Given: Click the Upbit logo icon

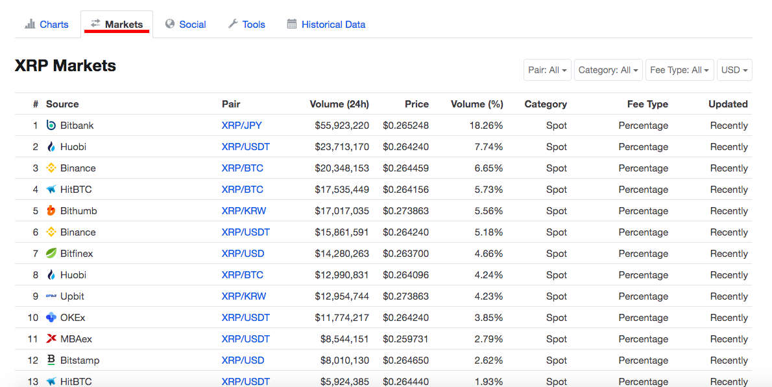Looking at the screenshot, I should [x=51, y=296].
